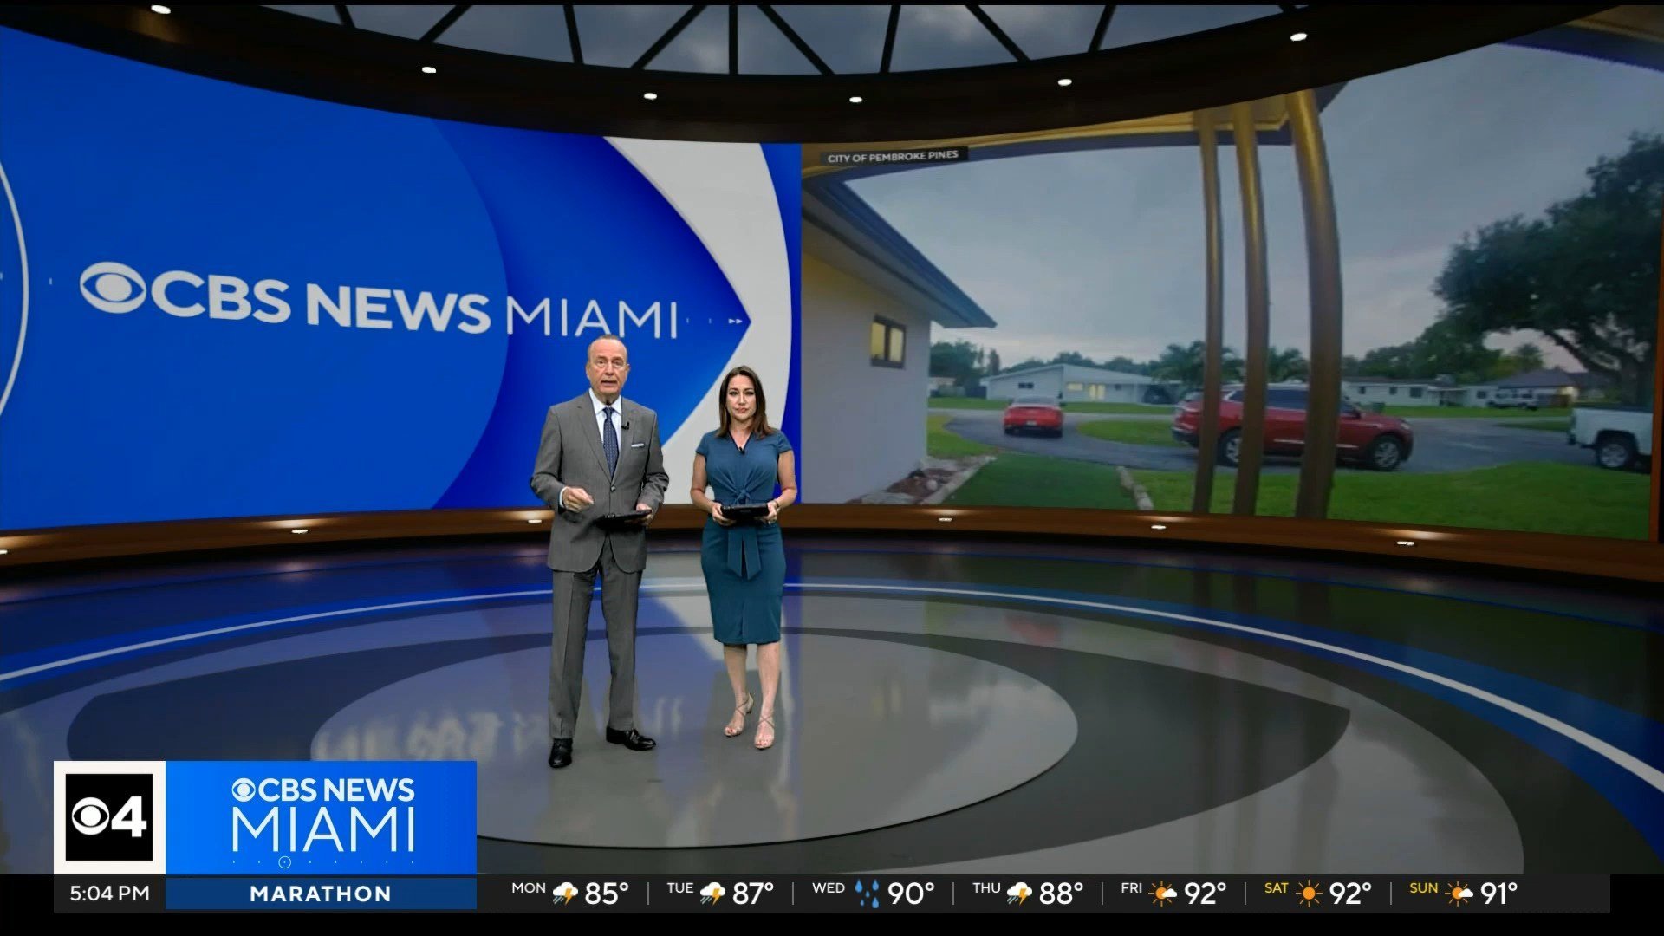Click the FRI 92° forecast temperature
Image resolution: width=1664 pixels, height=936 pixels.
tap(1205, 894)
